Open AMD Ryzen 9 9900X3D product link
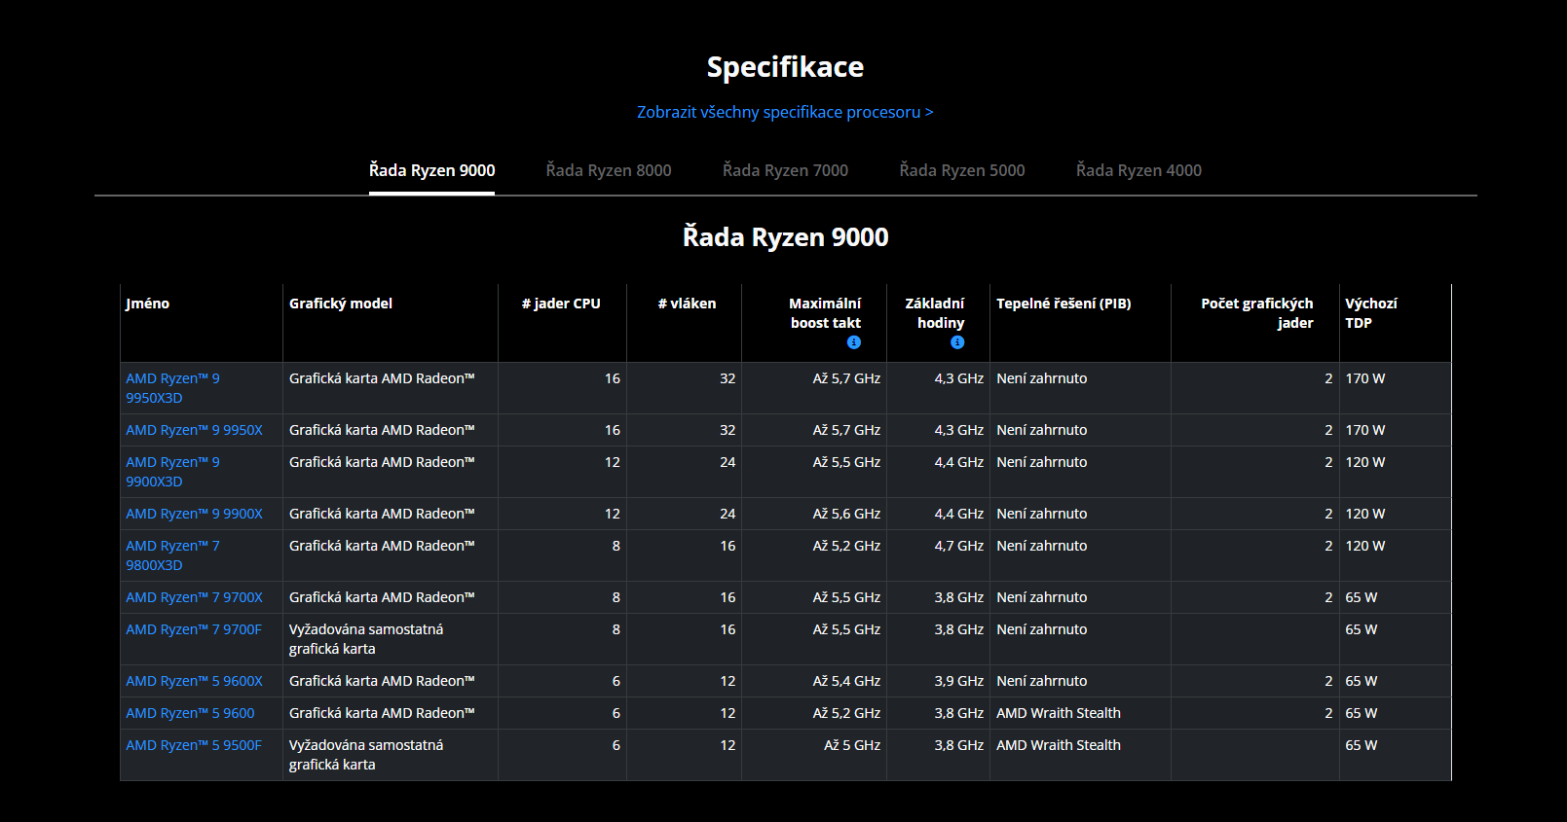 (x=172, y=472)
